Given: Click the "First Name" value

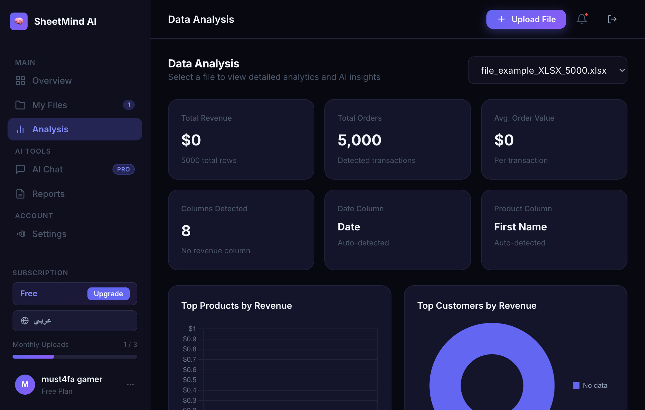Looking at the screenshot, I should pos(520,227).
